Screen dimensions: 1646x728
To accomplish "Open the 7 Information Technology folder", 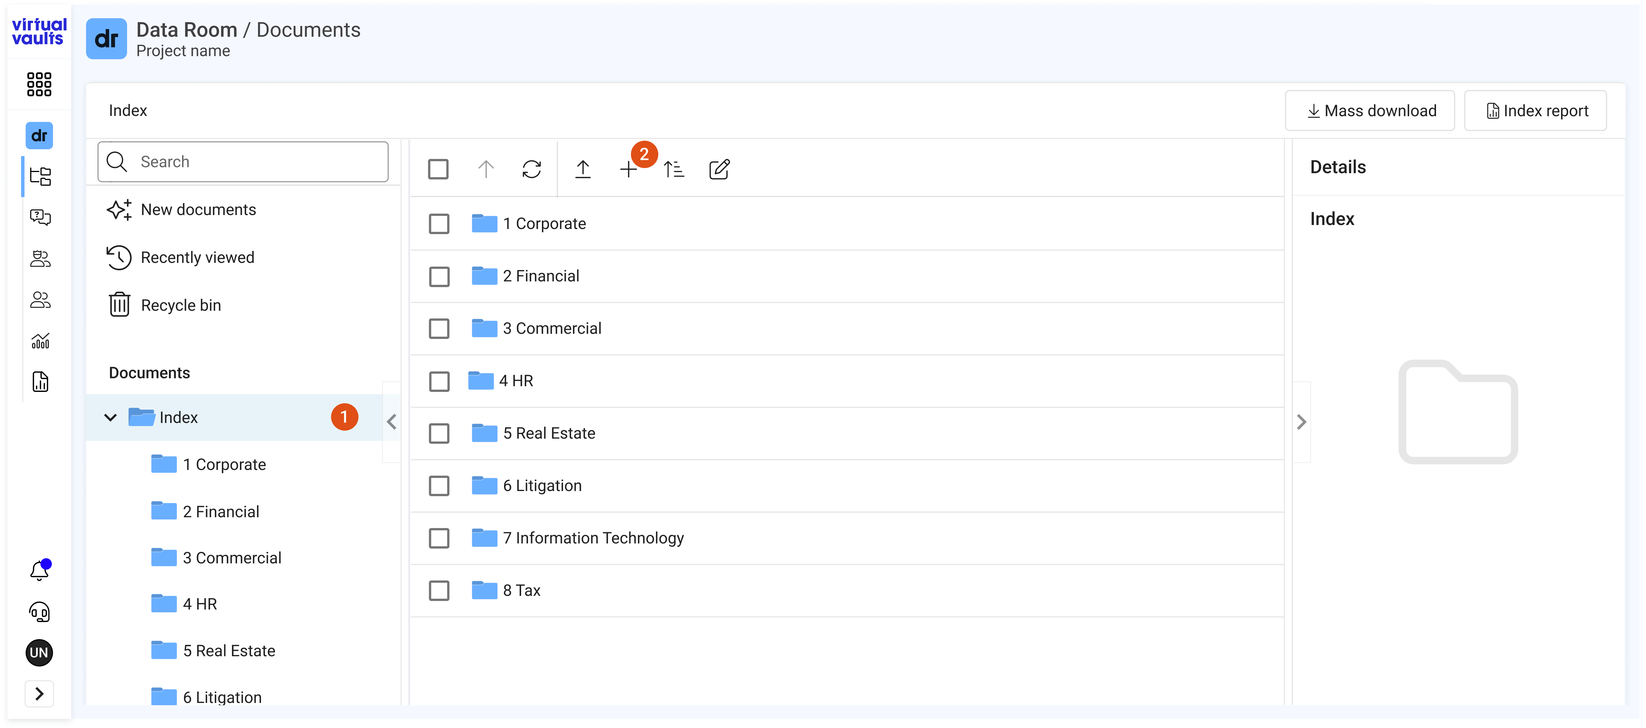I will (x=593, y=538).
